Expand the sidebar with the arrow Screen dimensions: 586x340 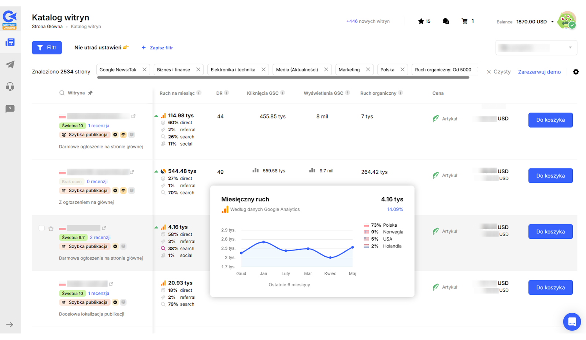pos(10,325)
